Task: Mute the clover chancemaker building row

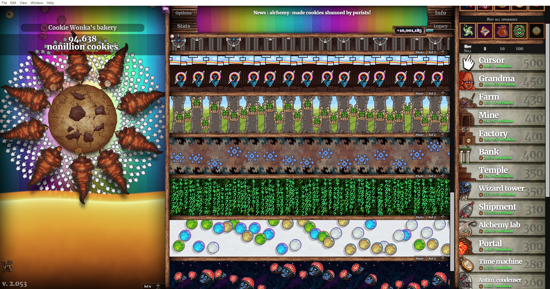Action: coord(420,135)
